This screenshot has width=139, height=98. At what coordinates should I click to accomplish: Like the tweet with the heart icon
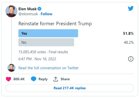click(x=8, y=79)
